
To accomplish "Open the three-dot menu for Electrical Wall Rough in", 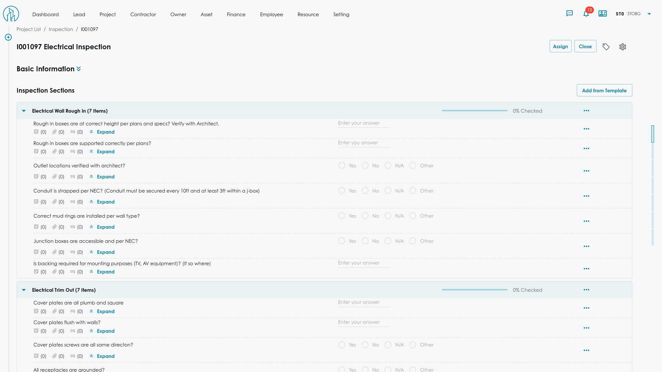I will 586,111.
